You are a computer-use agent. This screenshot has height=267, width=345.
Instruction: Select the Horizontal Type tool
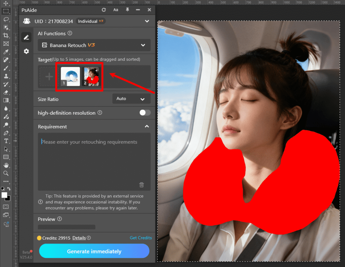pyautogui.click(x=6, y=141)
